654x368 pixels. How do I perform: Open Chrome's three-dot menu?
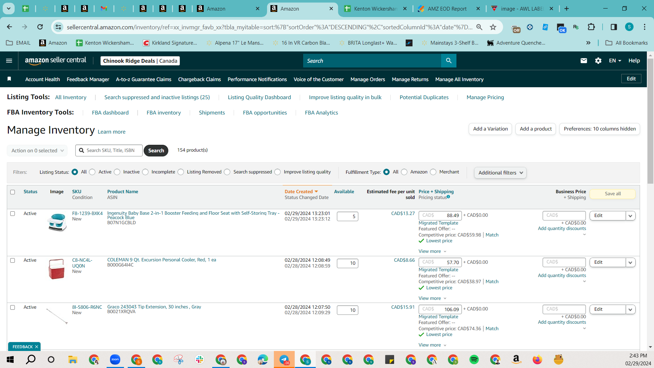[x=644, y=27]
